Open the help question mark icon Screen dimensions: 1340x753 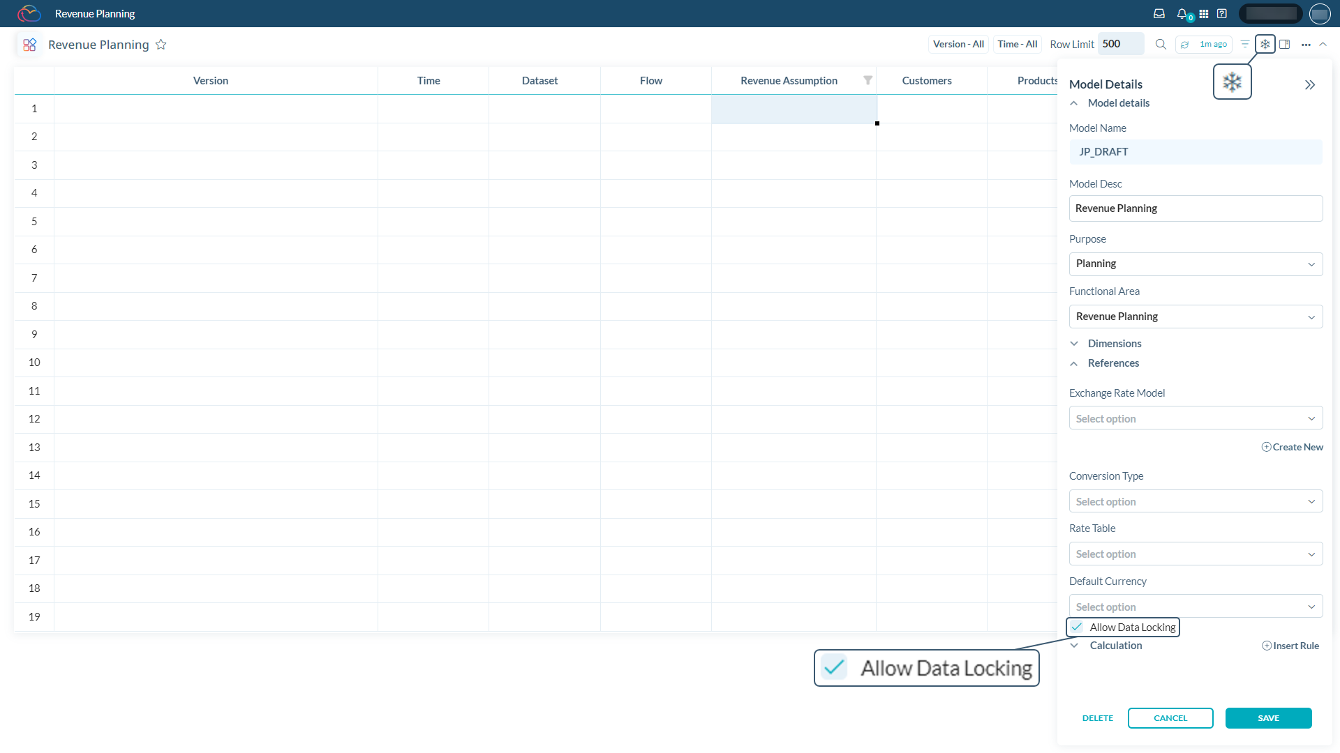pyautogui.click(x=1222, y=13)
